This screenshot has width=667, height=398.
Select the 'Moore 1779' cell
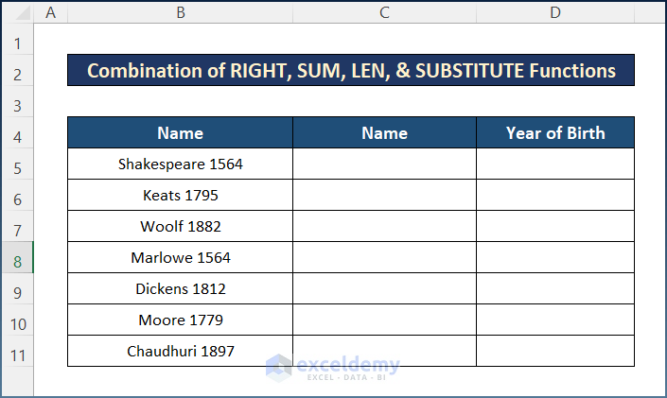180,320
